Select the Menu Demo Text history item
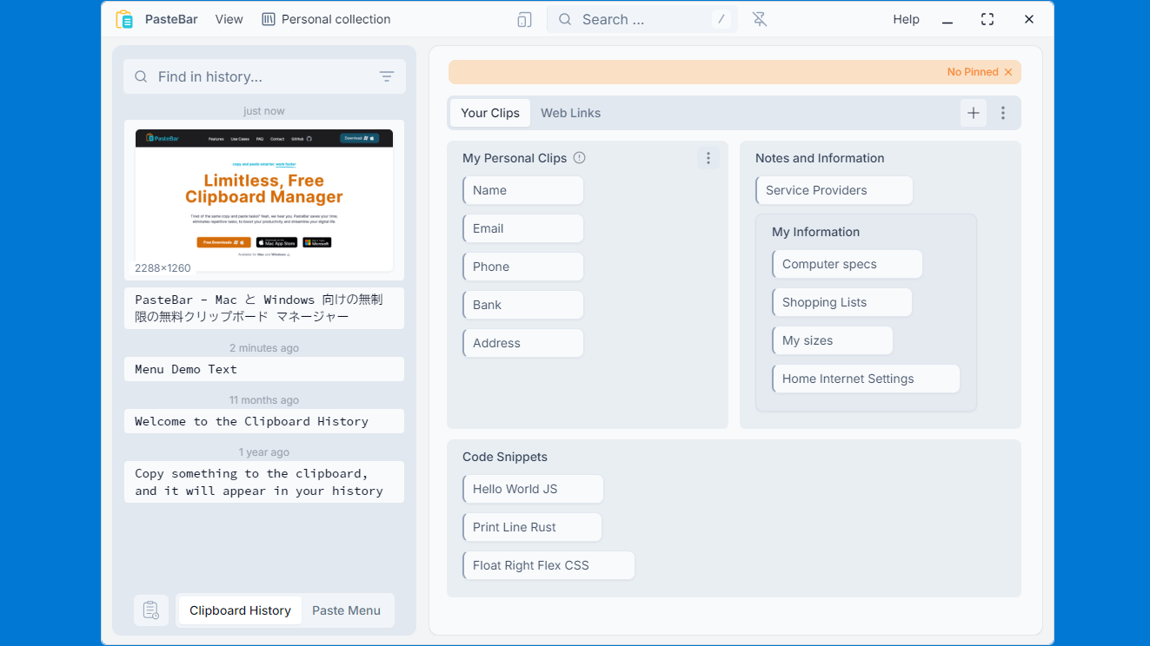Image resolution: width=1150 pixels, height=646 pixels. pyautogui.click(x=264, y=369)
